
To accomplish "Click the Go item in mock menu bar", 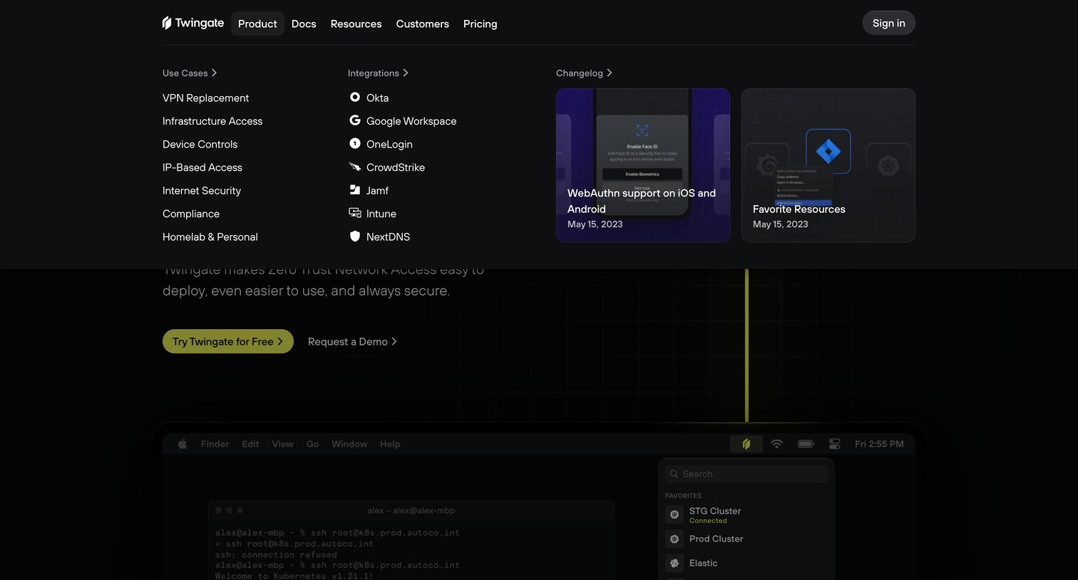I will point(312,444).
